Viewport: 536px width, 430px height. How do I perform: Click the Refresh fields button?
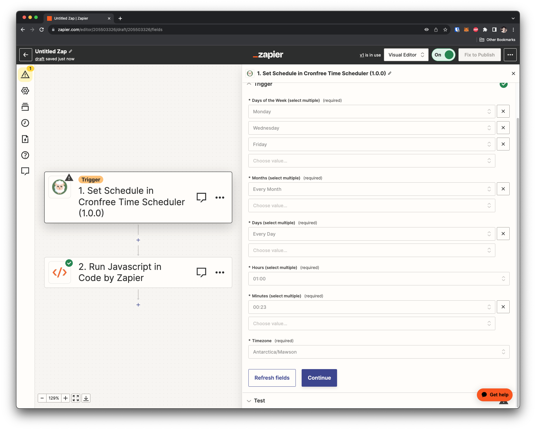(x=272, y=378)
